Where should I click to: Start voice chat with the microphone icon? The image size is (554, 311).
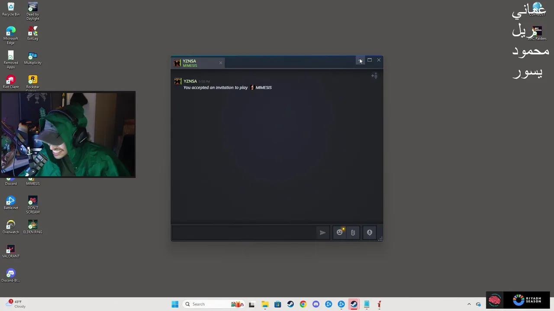[x=370, y=232]
